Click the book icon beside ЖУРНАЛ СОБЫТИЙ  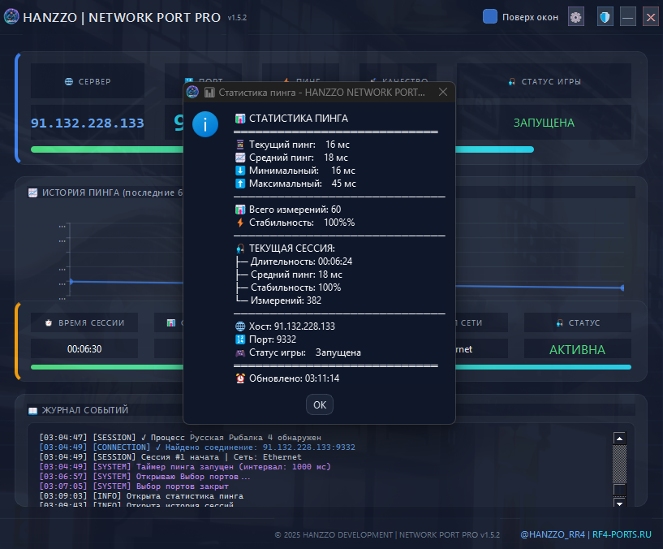coord(32,411)
